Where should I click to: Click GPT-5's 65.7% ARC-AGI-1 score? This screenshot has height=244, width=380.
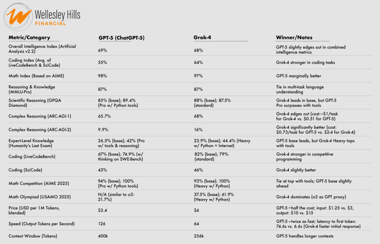[x=104, y=116]
